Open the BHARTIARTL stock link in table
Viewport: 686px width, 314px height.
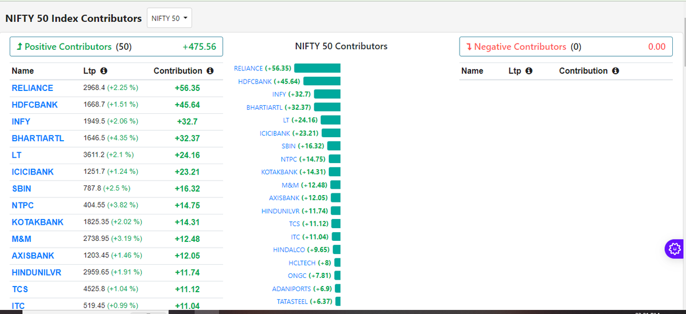(x=38, y=138)
